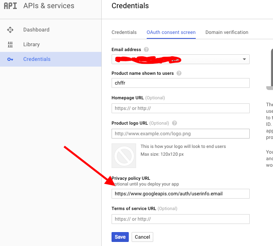
Task: Click the Privacy policy URL input field
Action: (181, 194)
